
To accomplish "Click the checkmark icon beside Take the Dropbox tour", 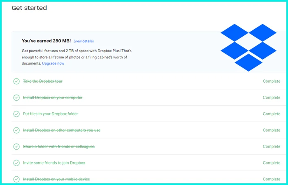I will coord(16,81).
